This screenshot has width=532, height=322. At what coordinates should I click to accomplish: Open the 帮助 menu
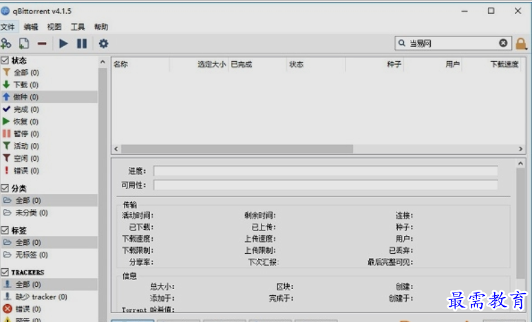101,27
